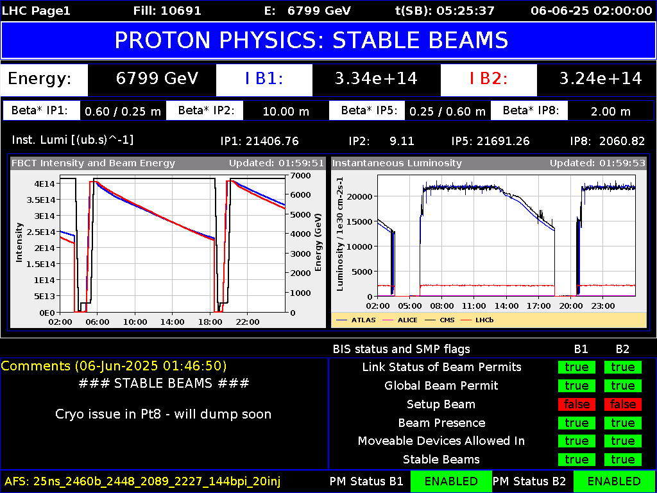Select the 'IP5: 21691.26' luminosity reading

coord(490,141)
